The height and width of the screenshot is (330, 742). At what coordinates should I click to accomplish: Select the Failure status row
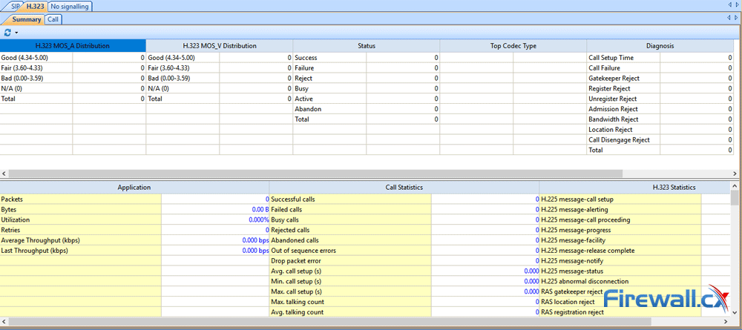(x=367, y=67)
